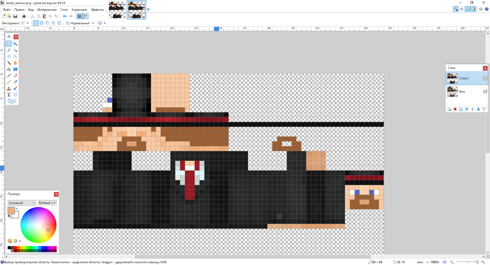The height and width of the screenshot is (265, 490).
Task: Open the Settings gear
Action: (480, 9)
